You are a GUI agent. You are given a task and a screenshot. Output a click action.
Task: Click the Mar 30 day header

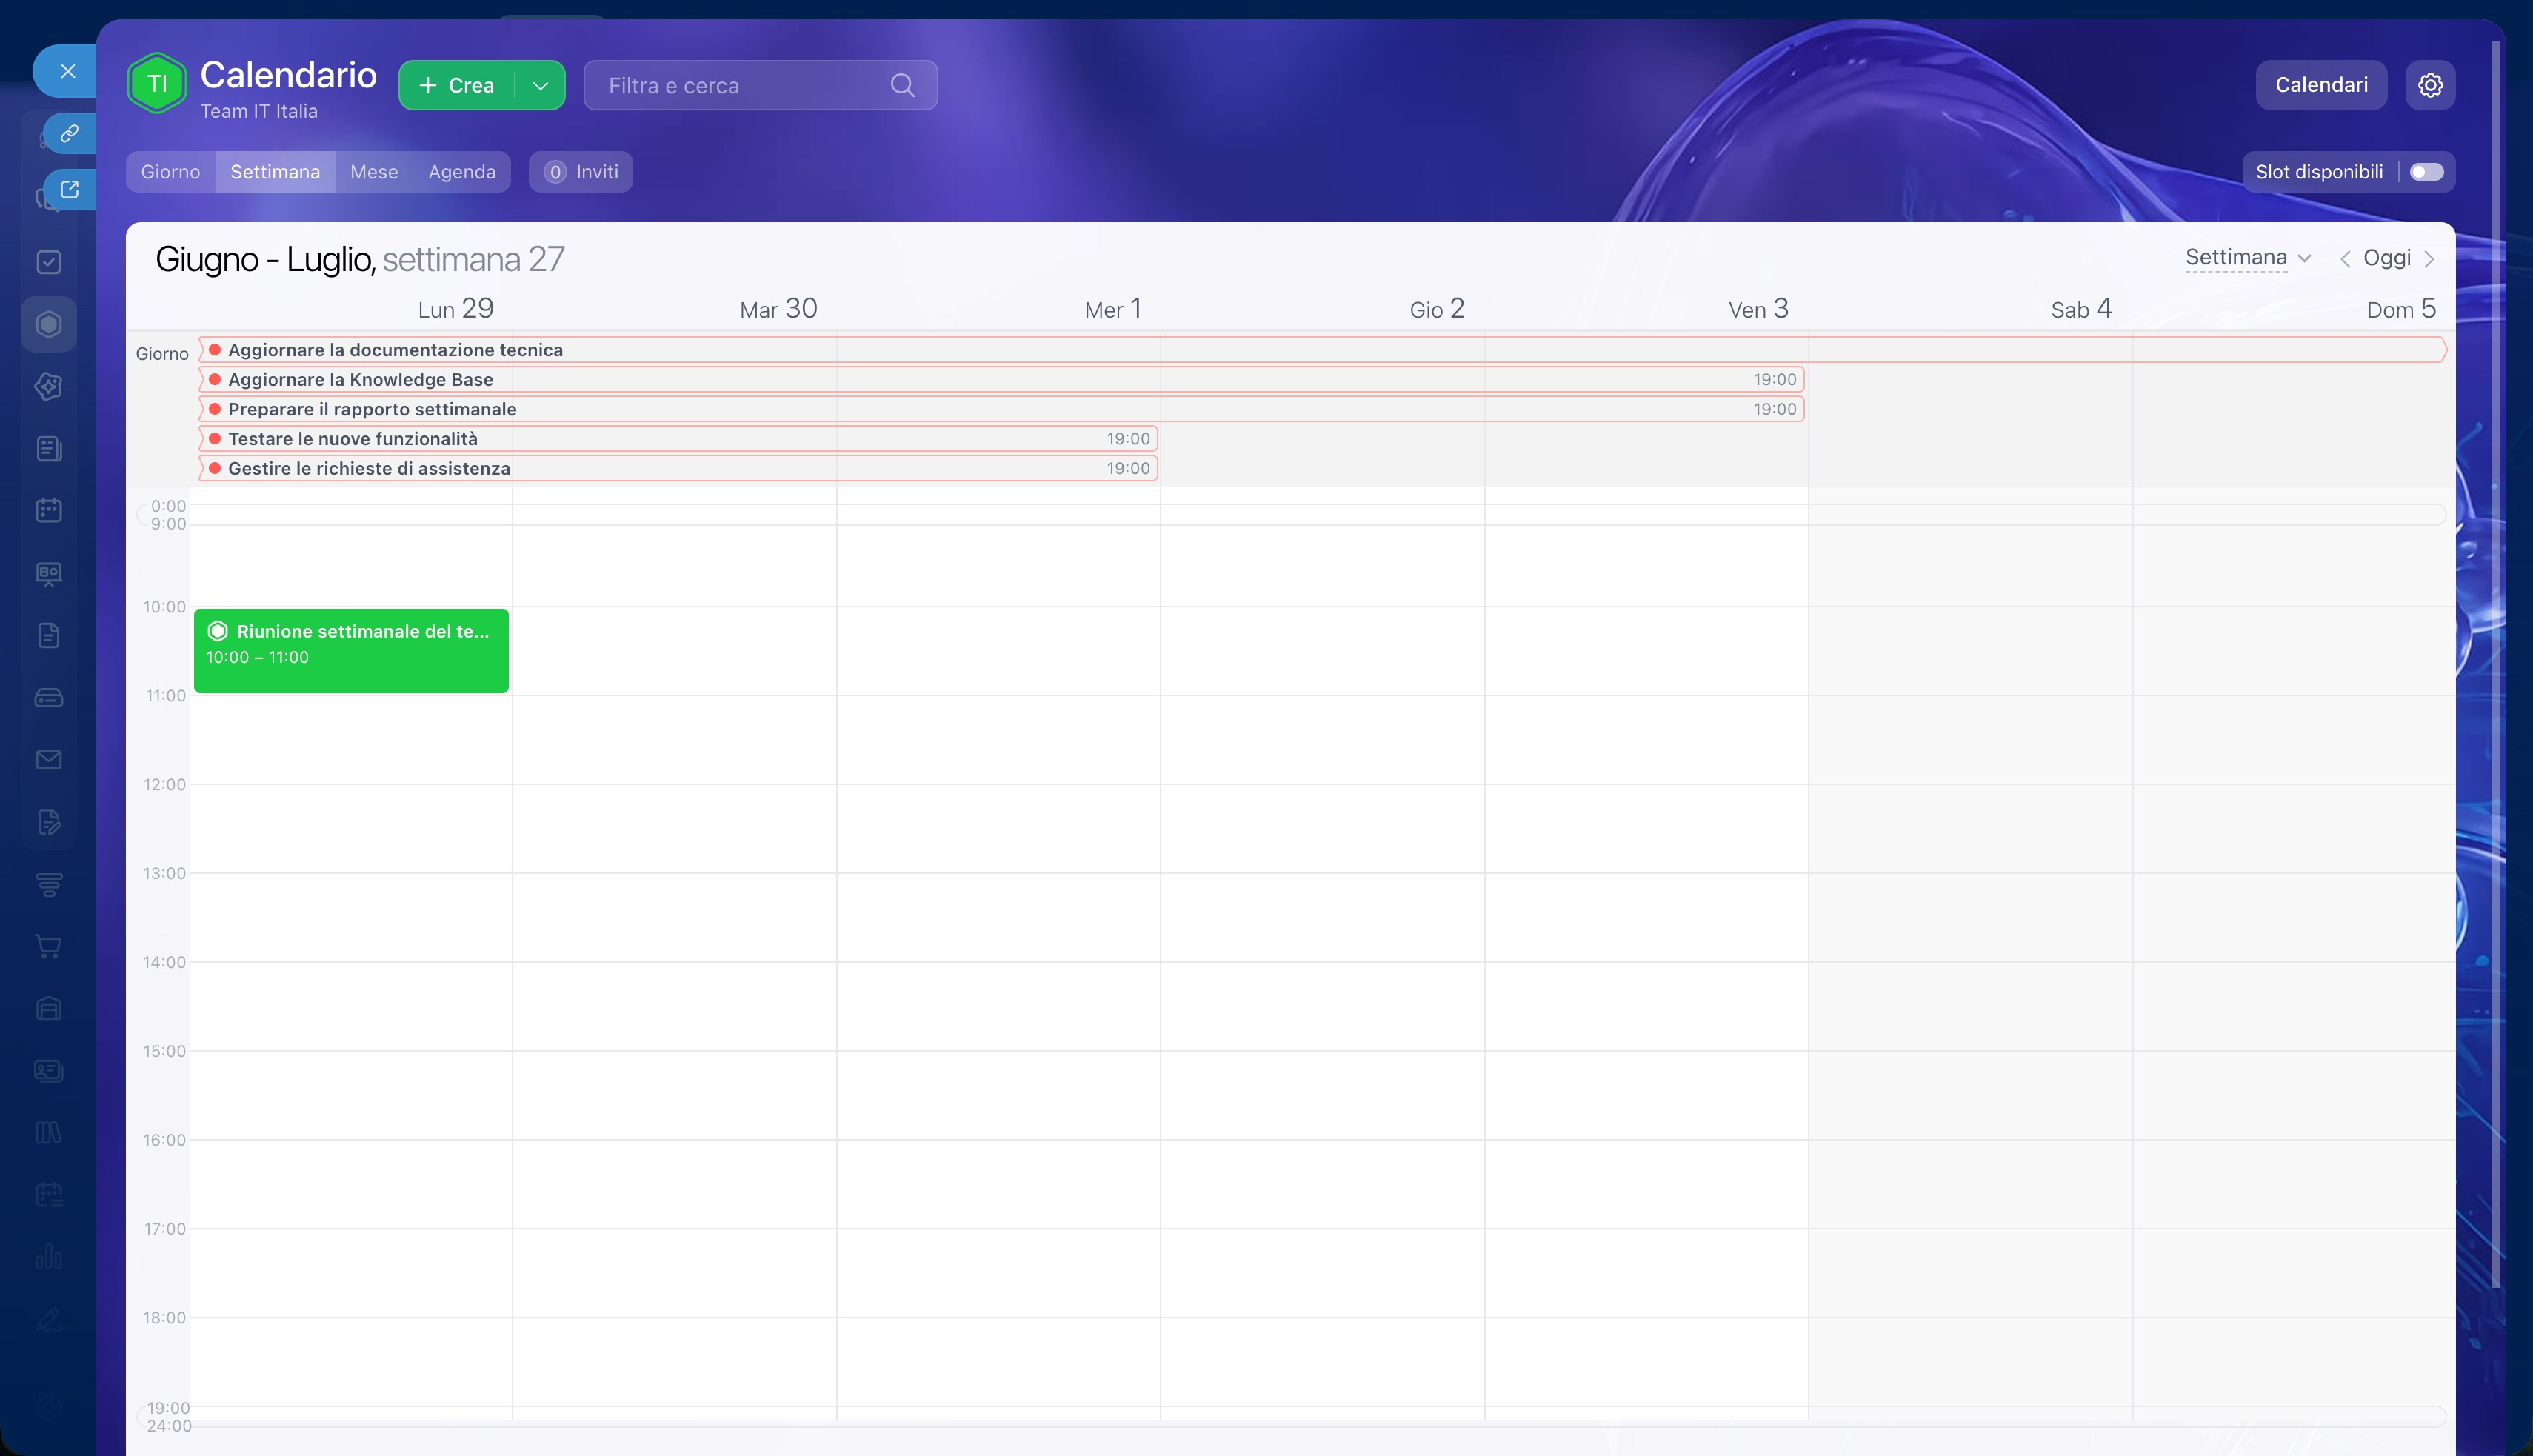(x=778, y=309)
